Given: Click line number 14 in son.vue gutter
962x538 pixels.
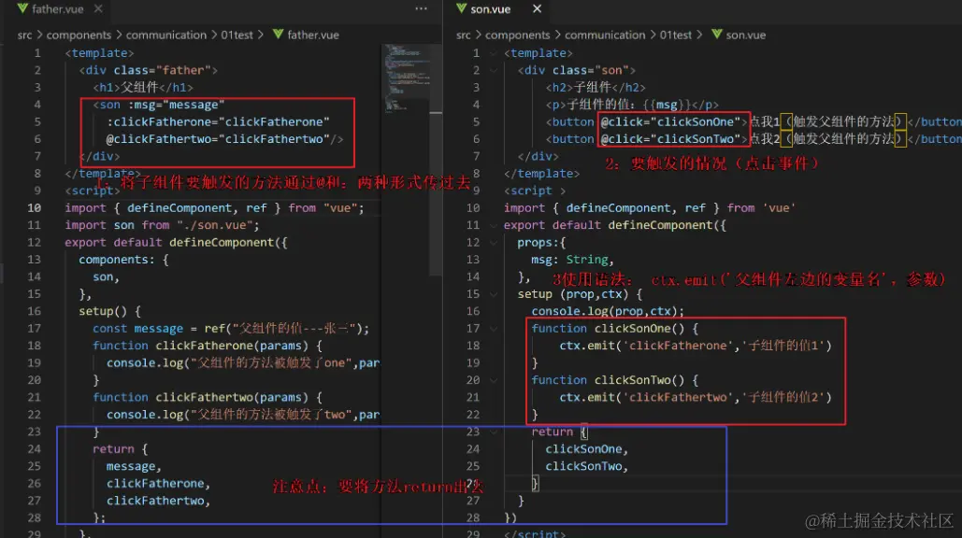Looking at the screenshot, I should (472, 276).
